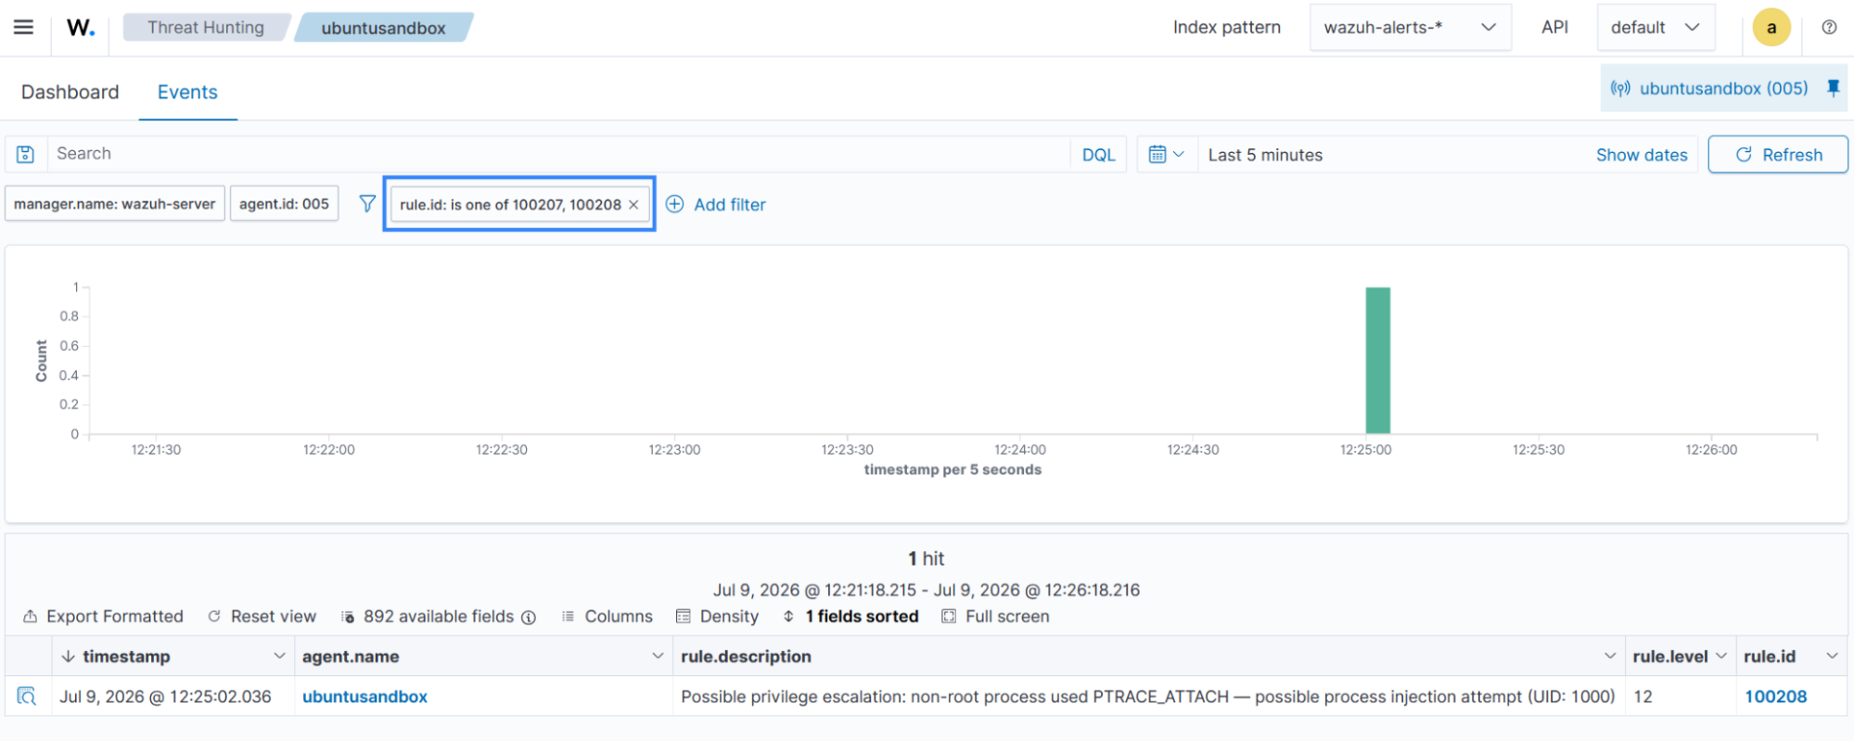Click the Wazuh W. logo
The width and height of the screenshot is (1854, 742).
(81, 28)
